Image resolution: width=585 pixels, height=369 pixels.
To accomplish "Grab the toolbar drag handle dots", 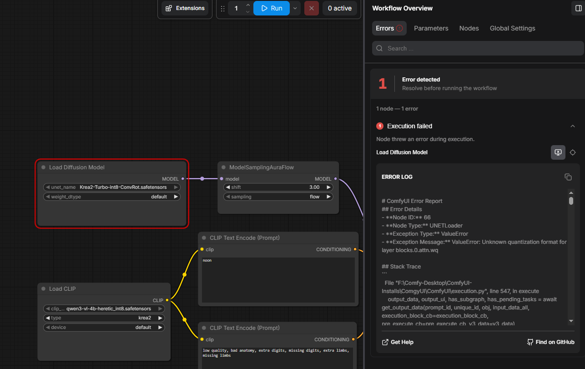I will (x=222, y=8).
